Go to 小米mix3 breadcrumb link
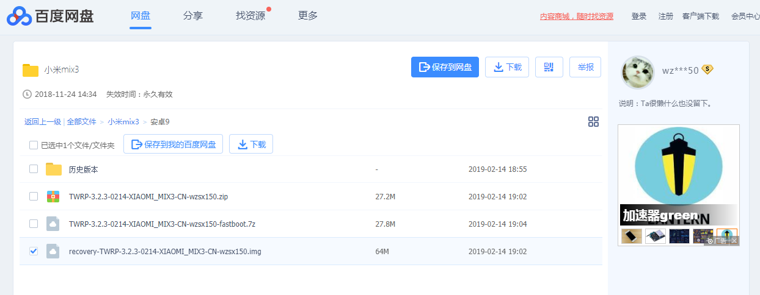This screenshot has height=295, width=760. pos(123,122)
